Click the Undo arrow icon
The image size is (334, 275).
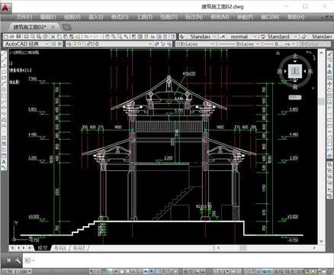coord(86,37)
